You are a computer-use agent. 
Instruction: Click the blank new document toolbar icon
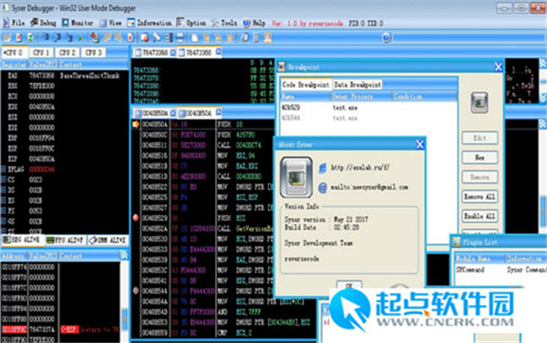click(x=195, y=37)
